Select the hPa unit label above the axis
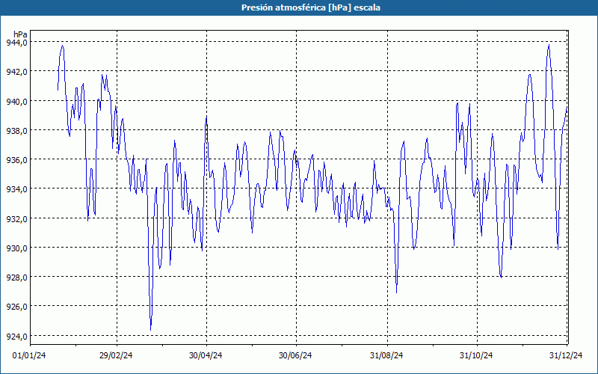 [20, 34]
